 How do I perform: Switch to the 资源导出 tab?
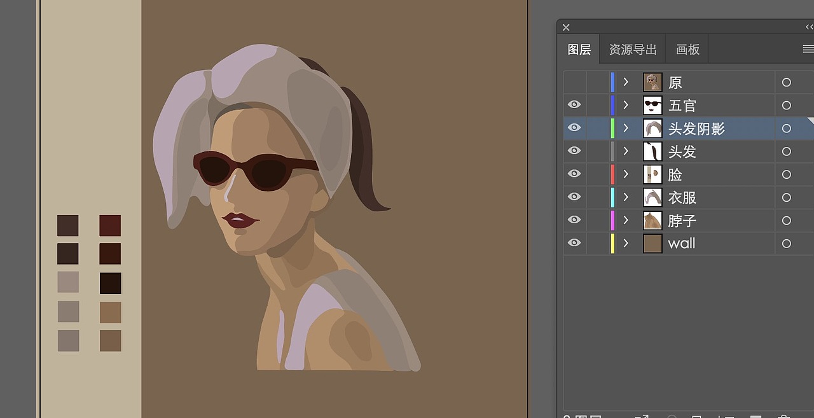(x=632, y=50)
